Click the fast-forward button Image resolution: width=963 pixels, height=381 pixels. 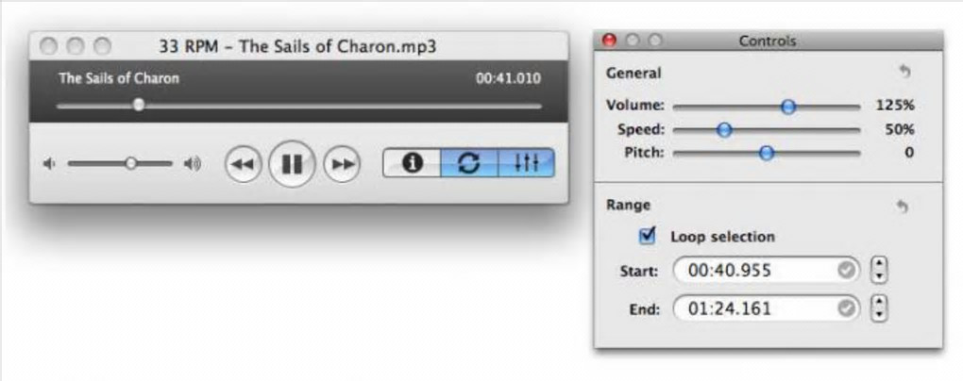click(342, 164)
